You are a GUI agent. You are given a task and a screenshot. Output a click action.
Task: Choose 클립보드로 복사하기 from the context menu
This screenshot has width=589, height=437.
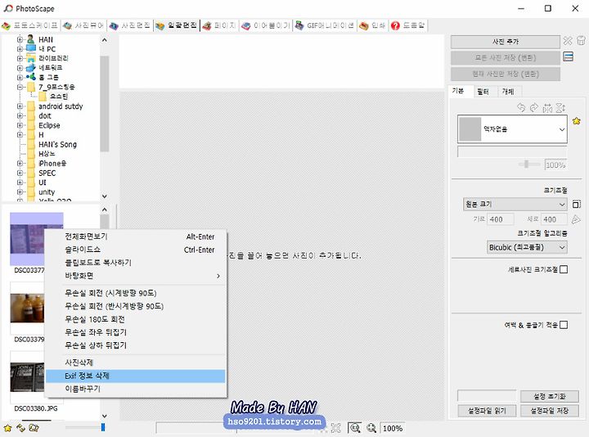click(x=136, y=263)
